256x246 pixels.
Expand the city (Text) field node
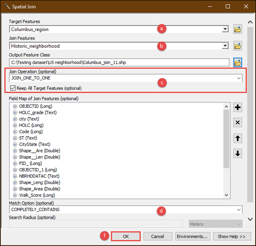click(15, 119)
